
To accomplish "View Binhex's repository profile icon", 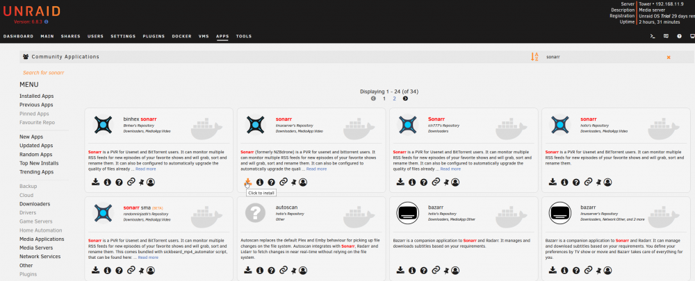I will (x=151, y=182).
